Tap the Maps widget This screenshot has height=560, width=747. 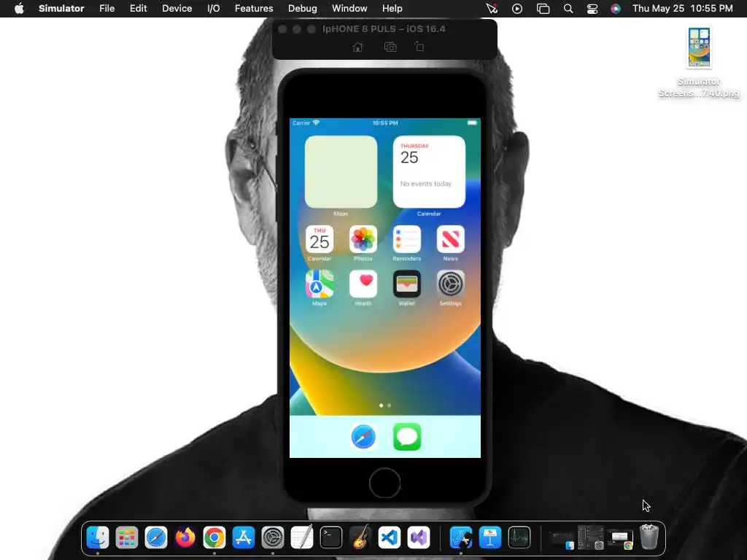click(341, 172)
